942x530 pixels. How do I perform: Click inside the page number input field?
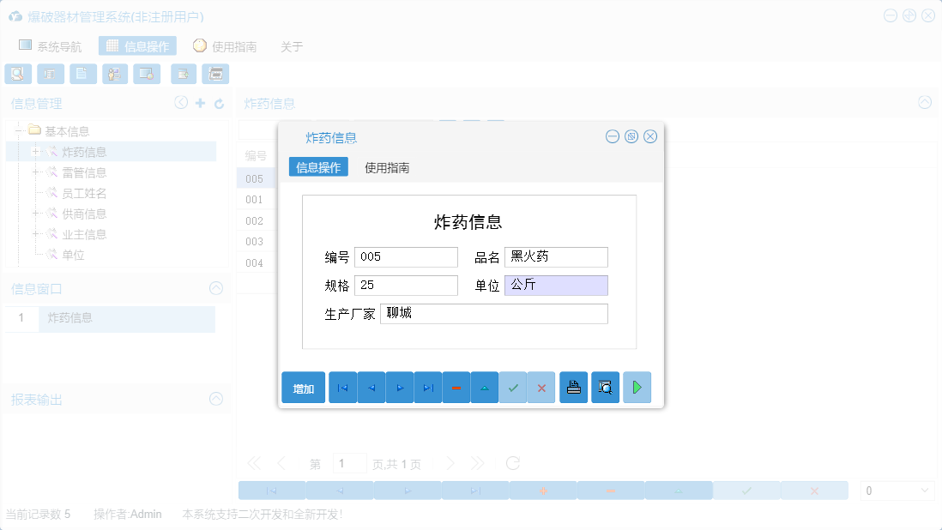350,463
